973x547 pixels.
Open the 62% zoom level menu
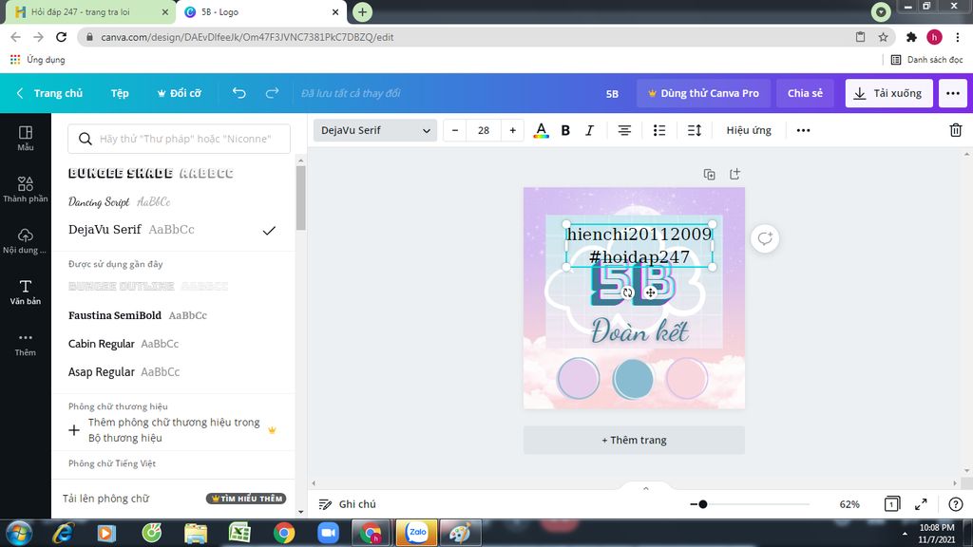tap(849, 504)
